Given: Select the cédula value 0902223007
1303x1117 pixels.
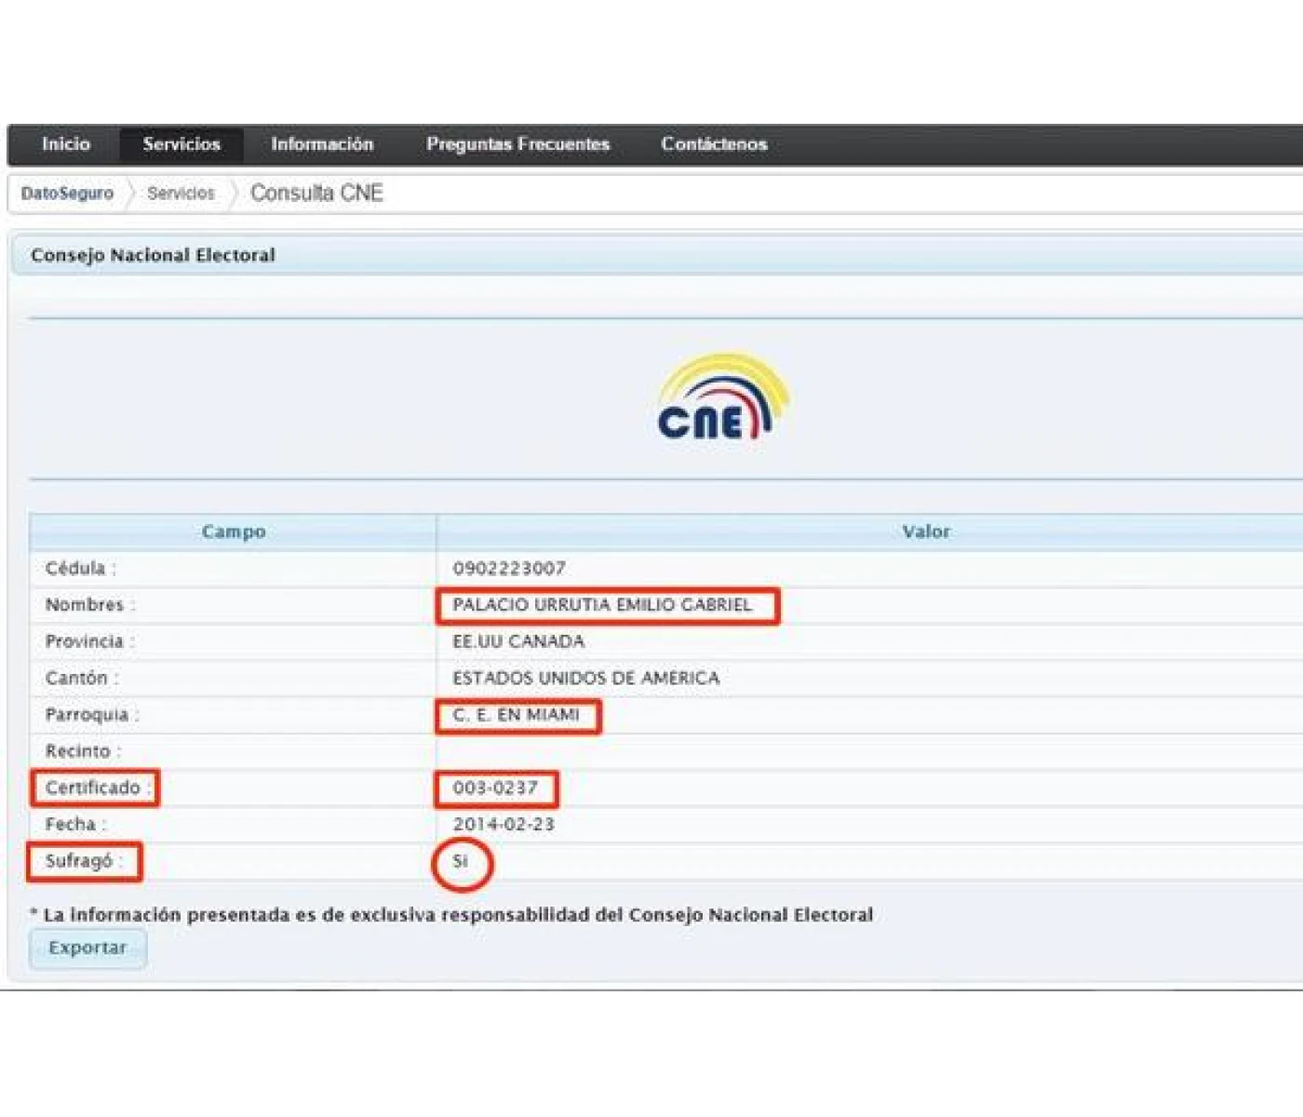Looking at the screenshot, I should click(509, 568).
